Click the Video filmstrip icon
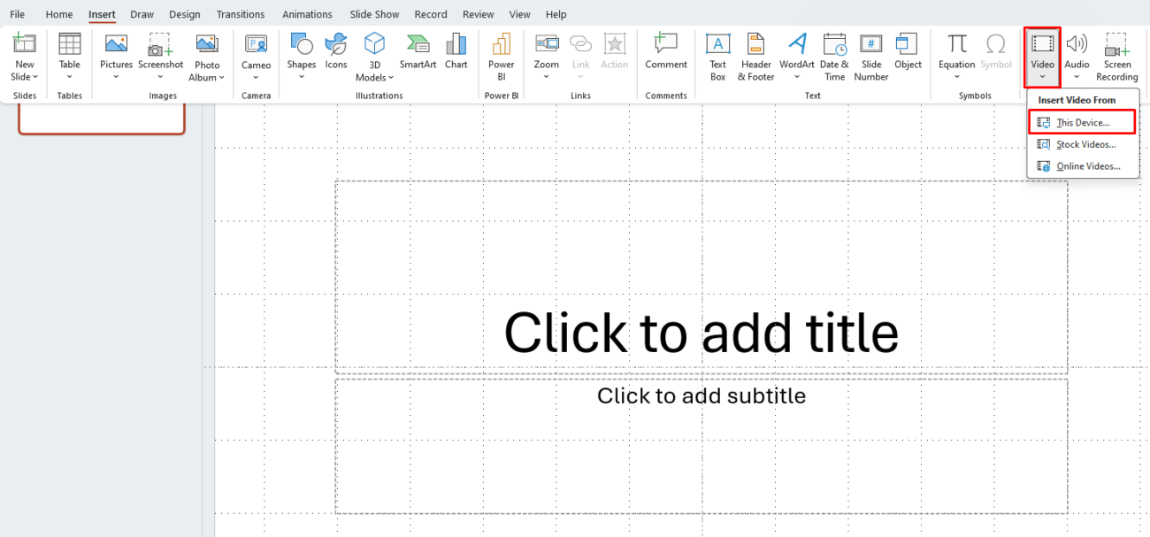1150x537 pixels. pos(1043,44)
